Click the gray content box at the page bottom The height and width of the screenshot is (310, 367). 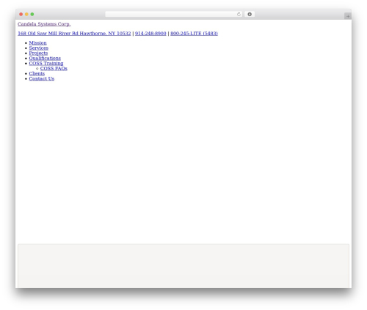coord(183,266)
